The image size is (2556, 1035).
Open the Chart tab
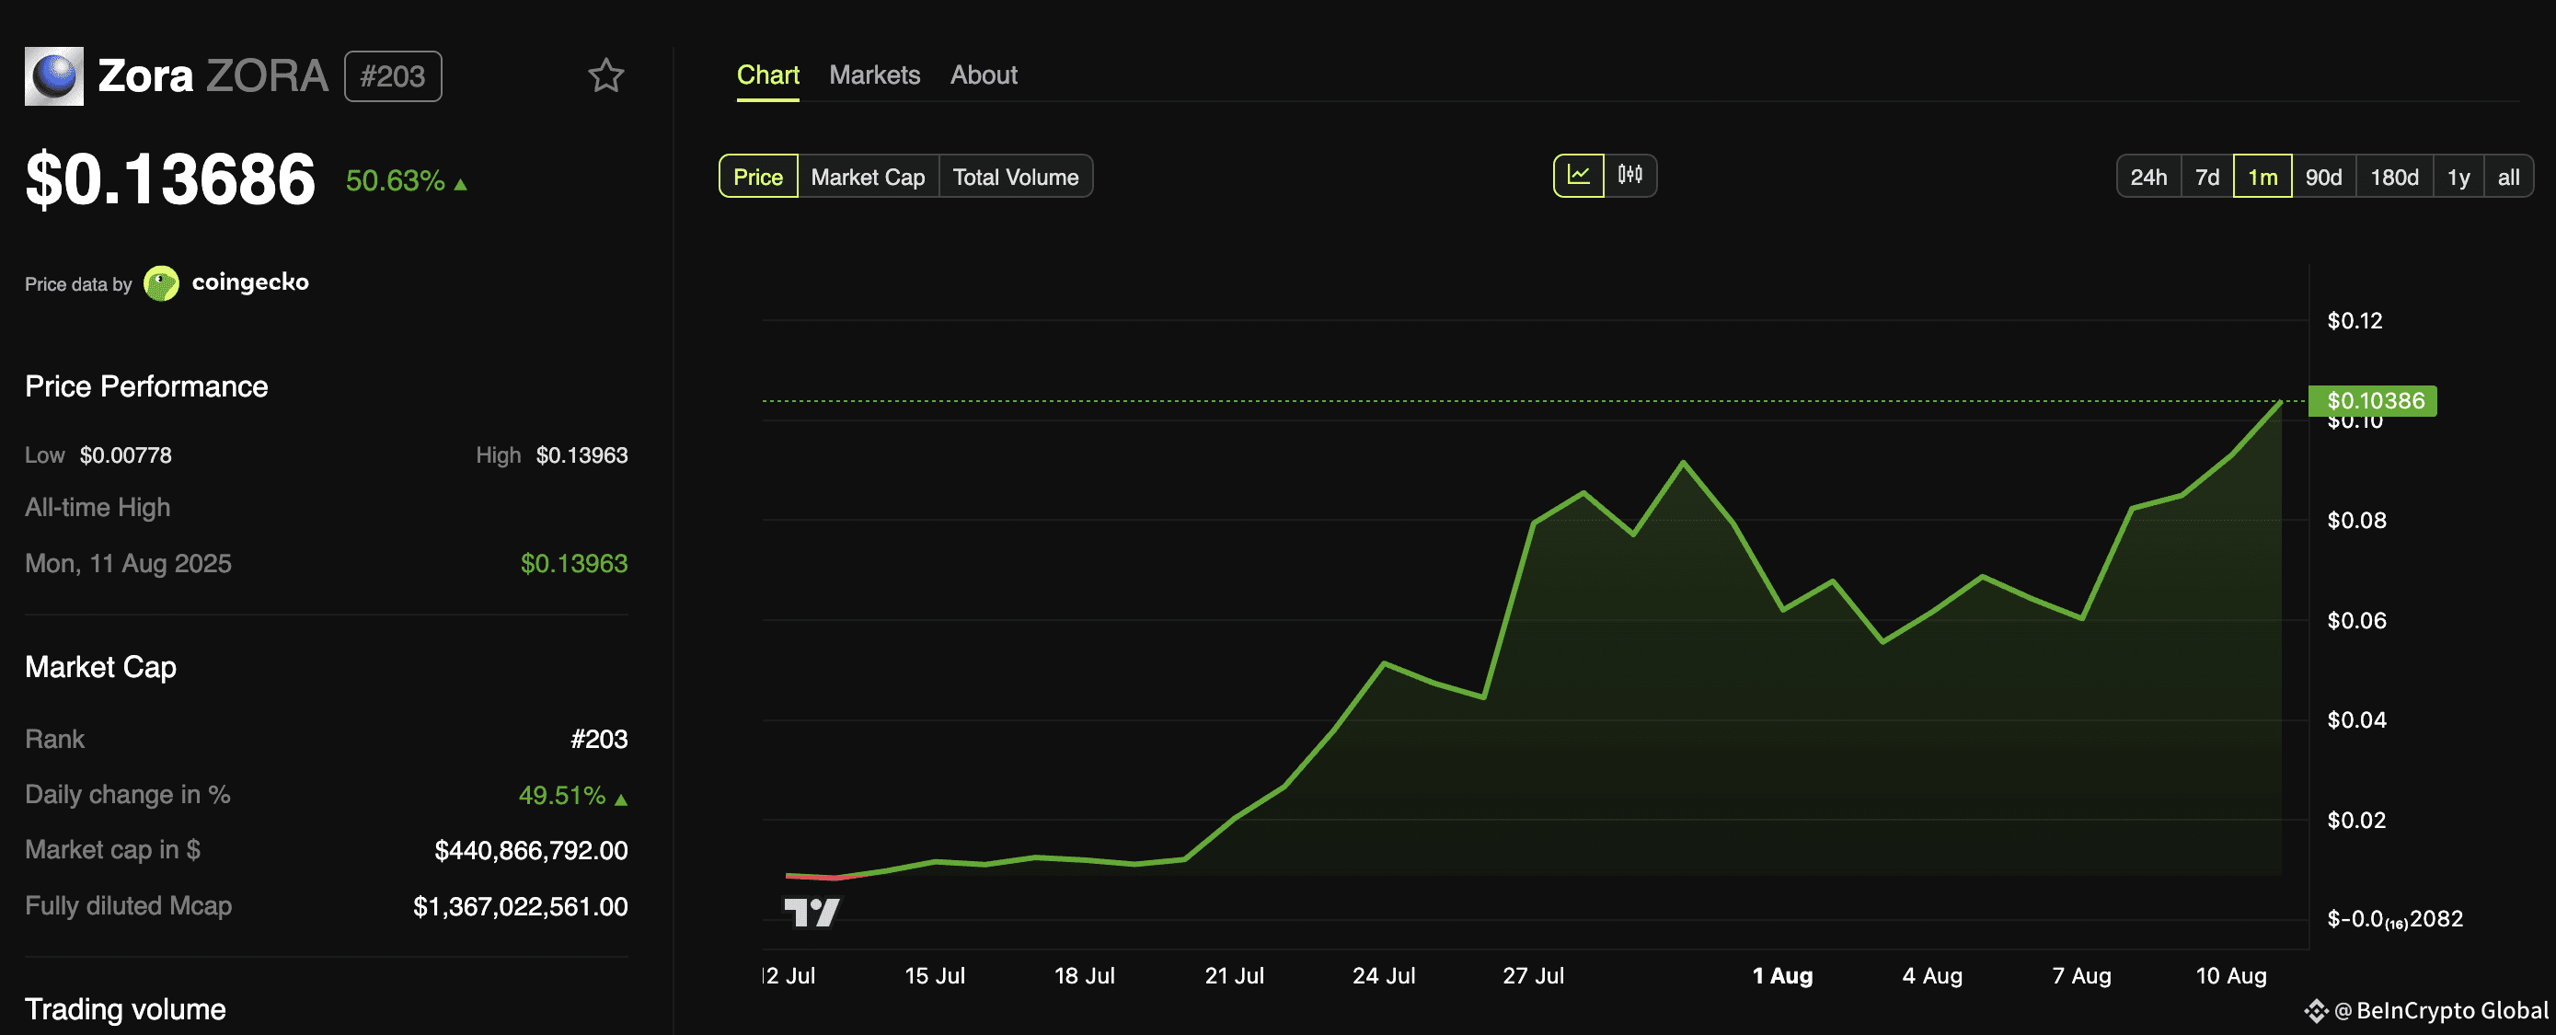pyautogui.click(x=768, y=75)
